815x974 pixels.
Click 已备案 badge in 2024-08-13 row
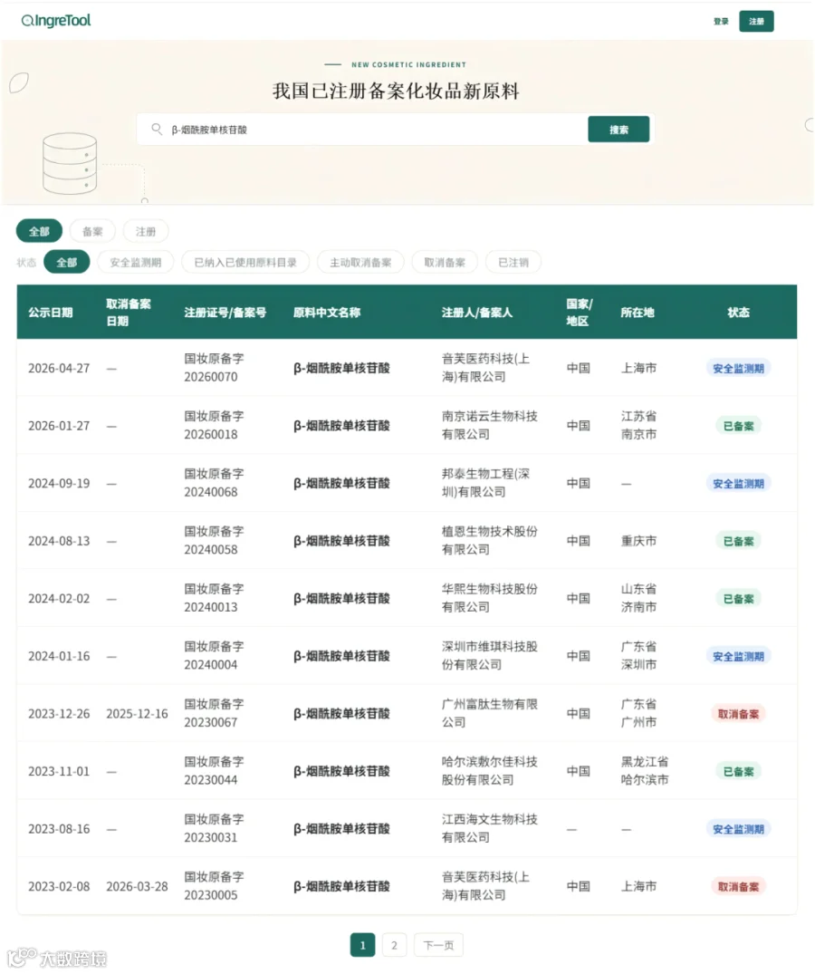tap(738, 541)
